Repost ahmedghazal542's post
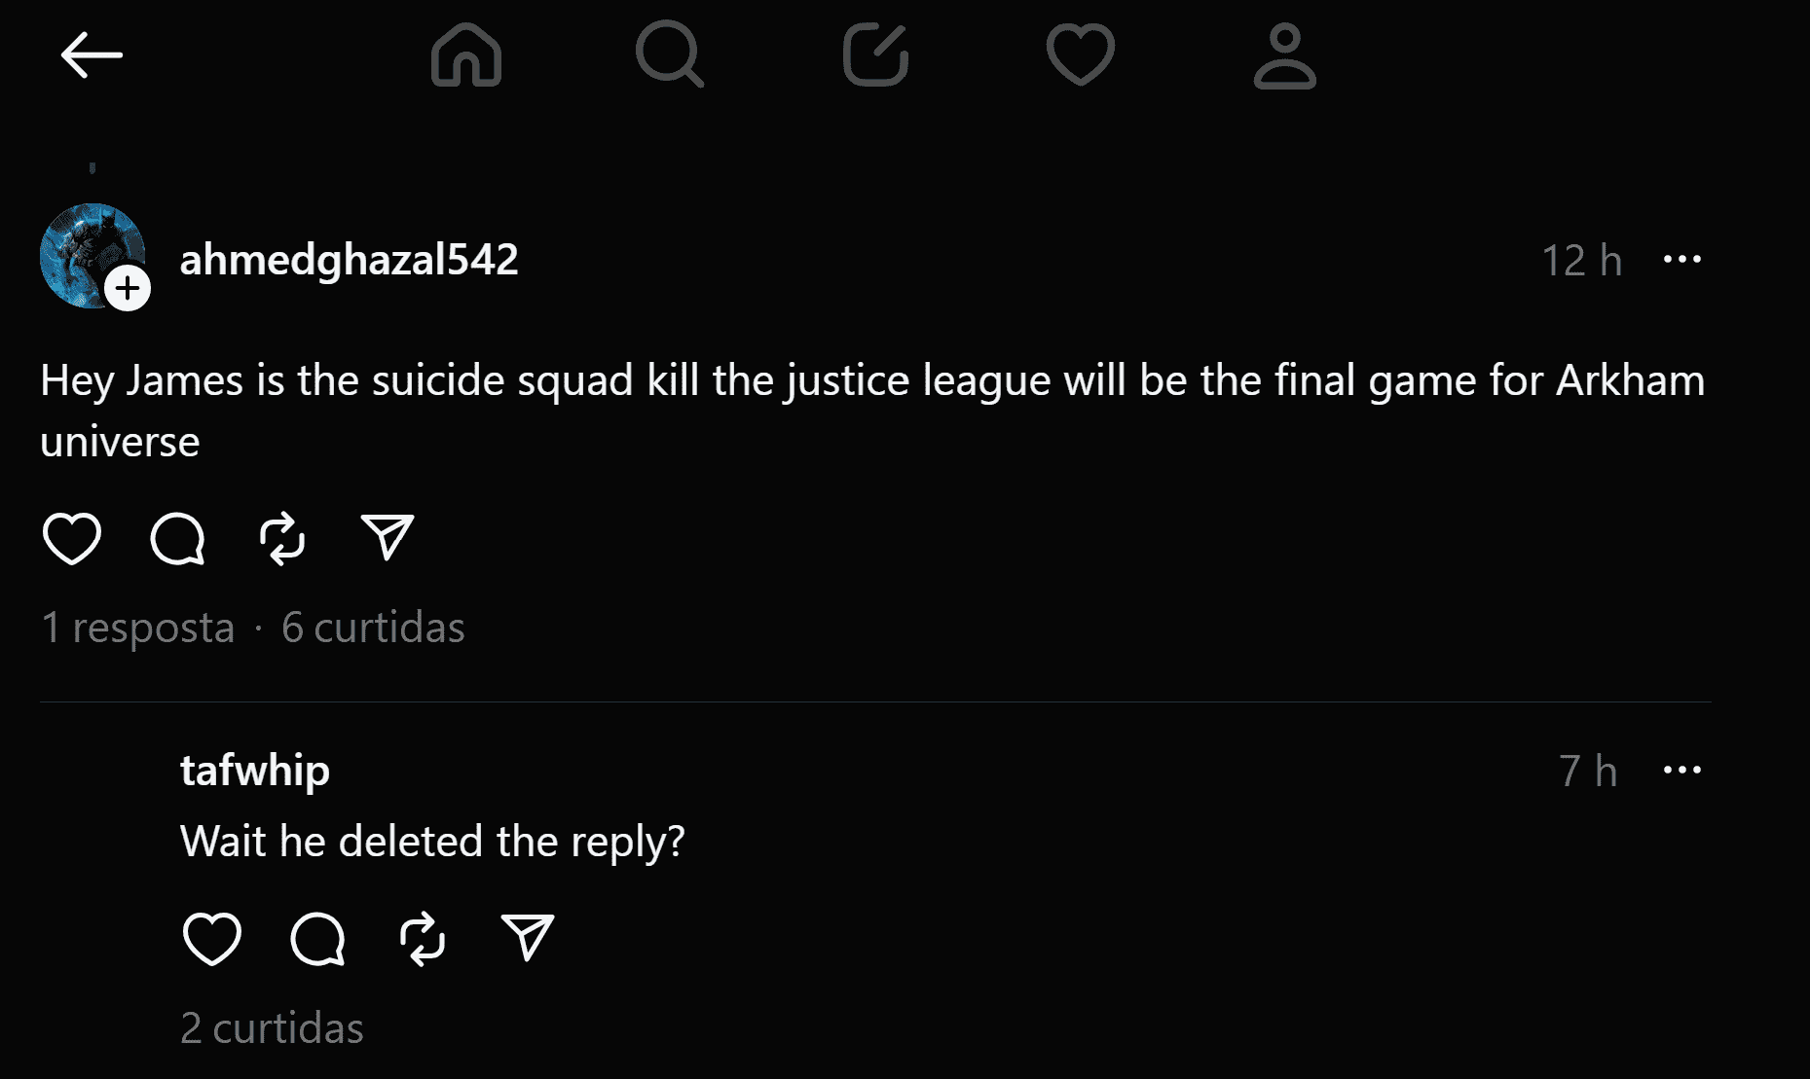This screenshot has height=1079, width=1810. [282, 538]
